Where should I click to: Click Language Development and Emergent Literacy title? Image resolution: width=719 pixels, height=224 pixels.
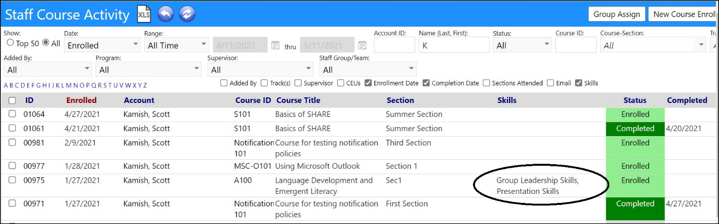coord(324,186)
